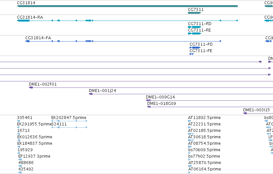The width and height of the screenshot is (273, 174).
Task: Click the CG7311-PE coding feature glyph
Action: [x=192, y=54]
